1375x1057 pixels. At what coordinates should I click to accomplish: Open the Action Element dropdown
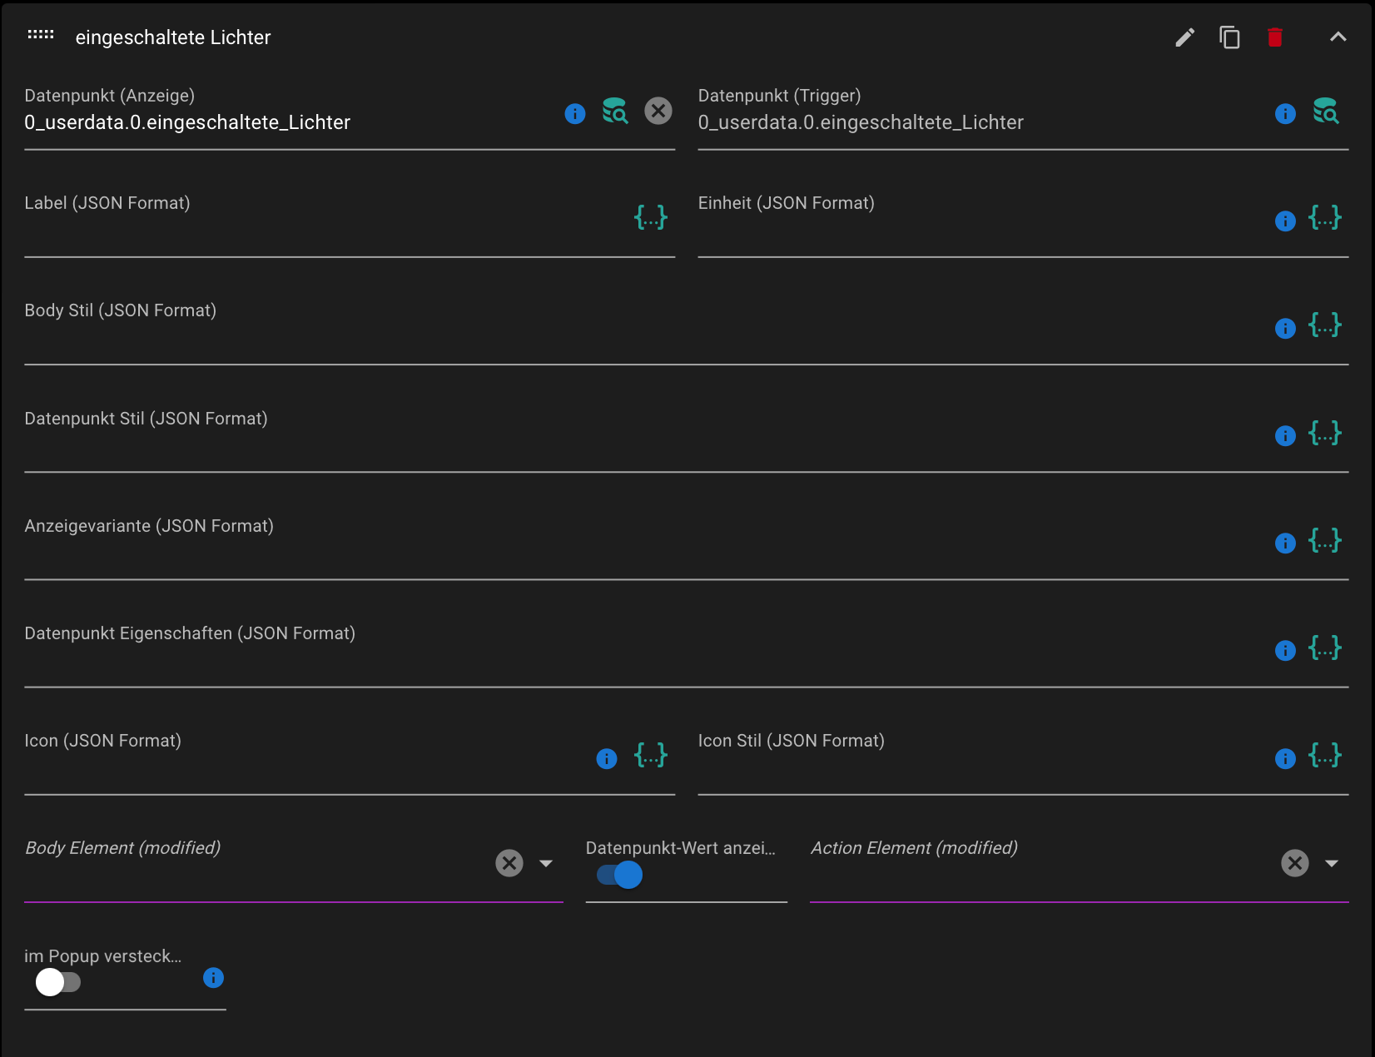[1332, 864]
